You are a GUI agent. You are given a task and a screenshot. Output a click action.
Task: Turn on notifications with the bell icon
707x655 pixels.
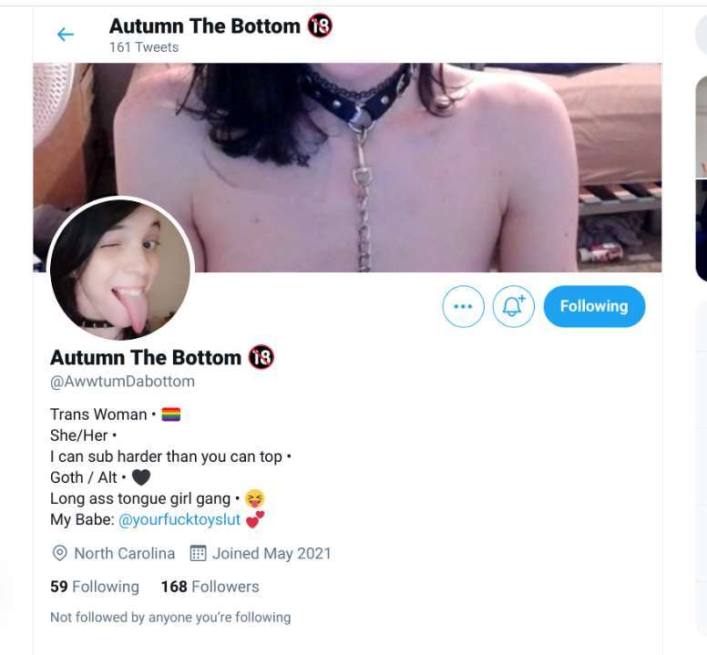[x=513, y=306]
